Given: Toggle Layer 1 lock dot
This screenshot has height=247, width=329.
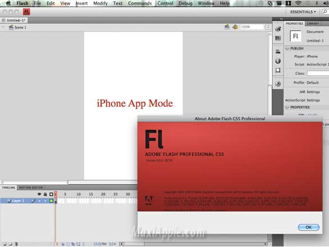Looking at the screenshot, I should point(45,201).
